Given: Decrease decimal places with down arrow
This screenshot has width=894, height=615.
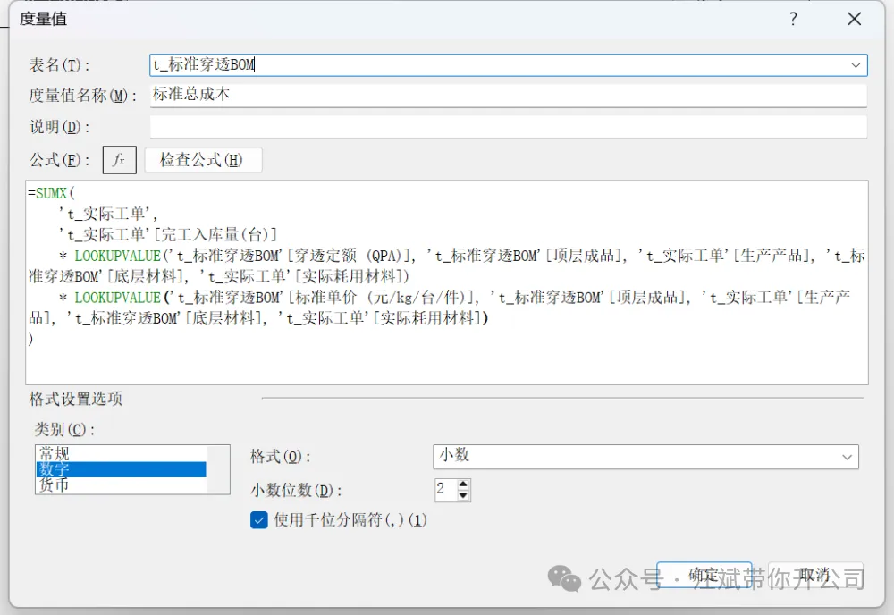Looking at the screenshot, I should (x=463, y=495).
